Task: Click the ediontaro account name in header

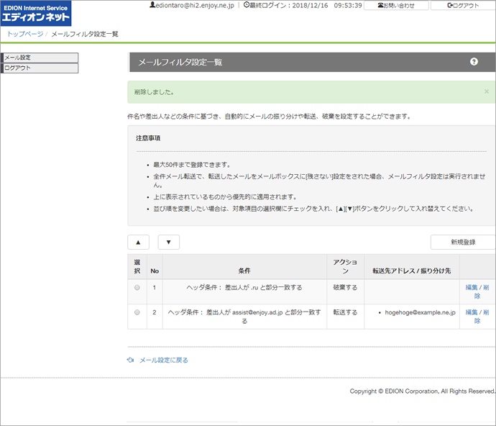Action: (193, 5)
